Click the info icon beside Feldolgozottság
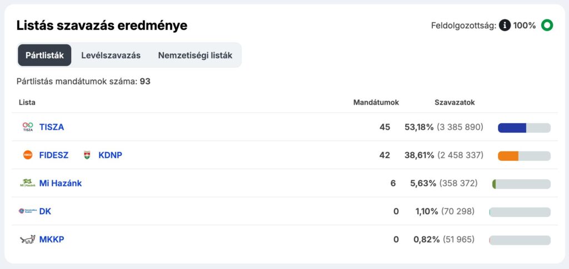The height and width of the screenshot is (269, 569). tap(505, 25)
